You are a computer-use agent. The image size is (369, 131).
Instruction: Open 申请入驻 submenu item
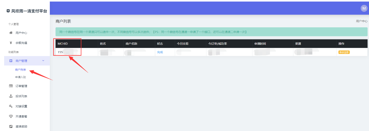(21, 77)
